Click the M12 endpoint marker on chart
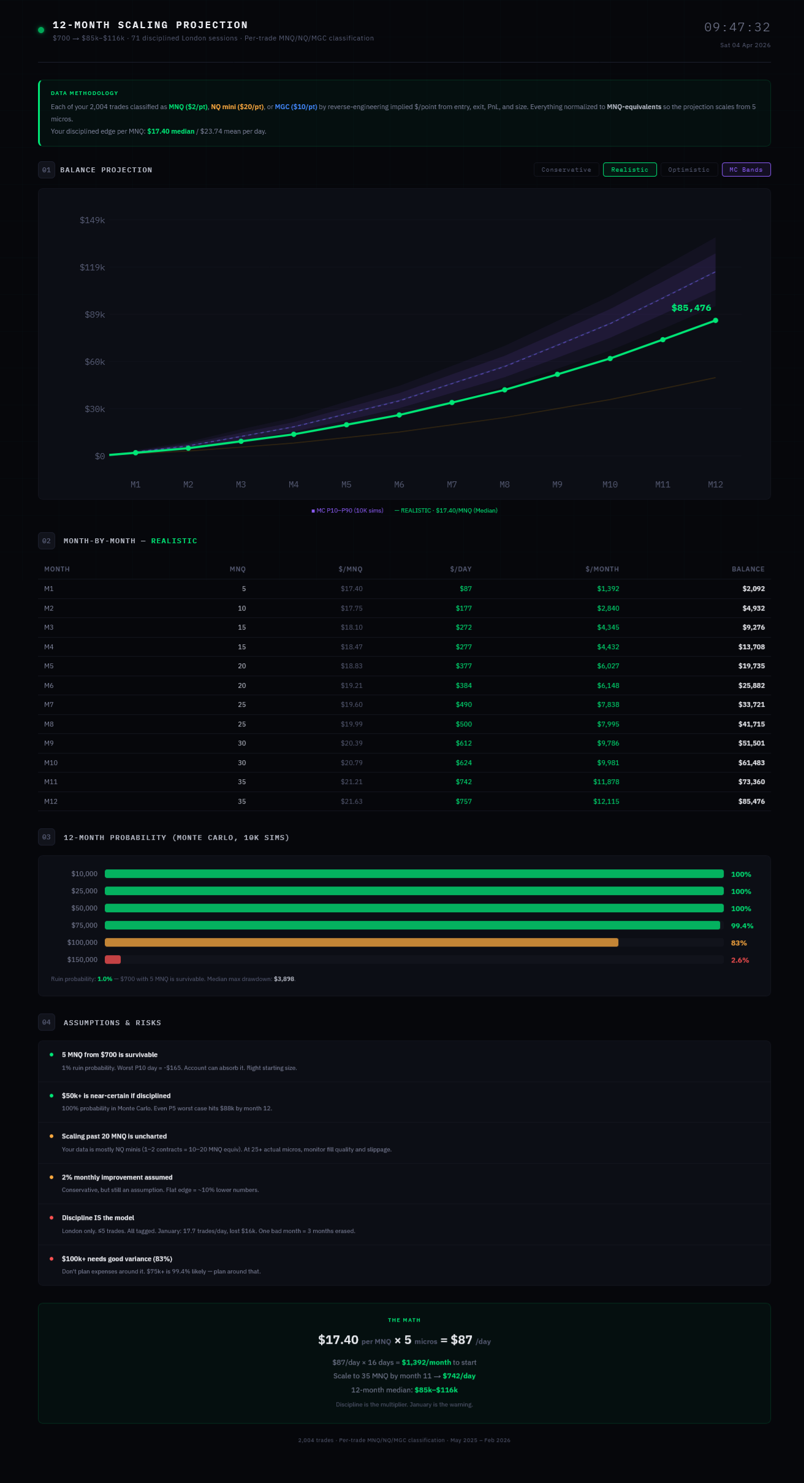804x1483 pixels. pos(715,321)
